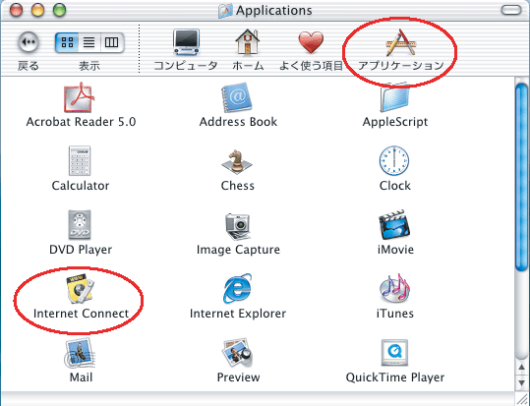Select the Image Capture camera icon
Viewport: 530px width, 406px height.
[x=237, y=226]
